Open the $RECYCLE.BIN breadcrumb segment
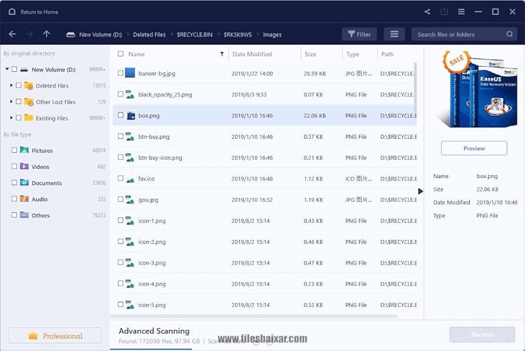Viewport: 525px width, 351px height. (x=194, y=35)
